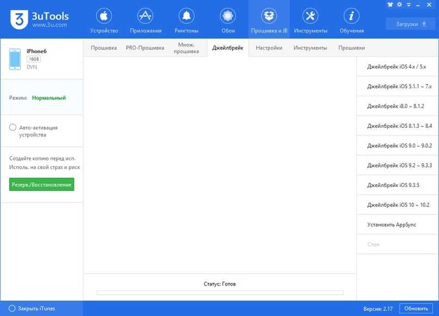Click the t-shirt skin icon
Viewport: 439px width, 316px height.
tap(391, 4)
